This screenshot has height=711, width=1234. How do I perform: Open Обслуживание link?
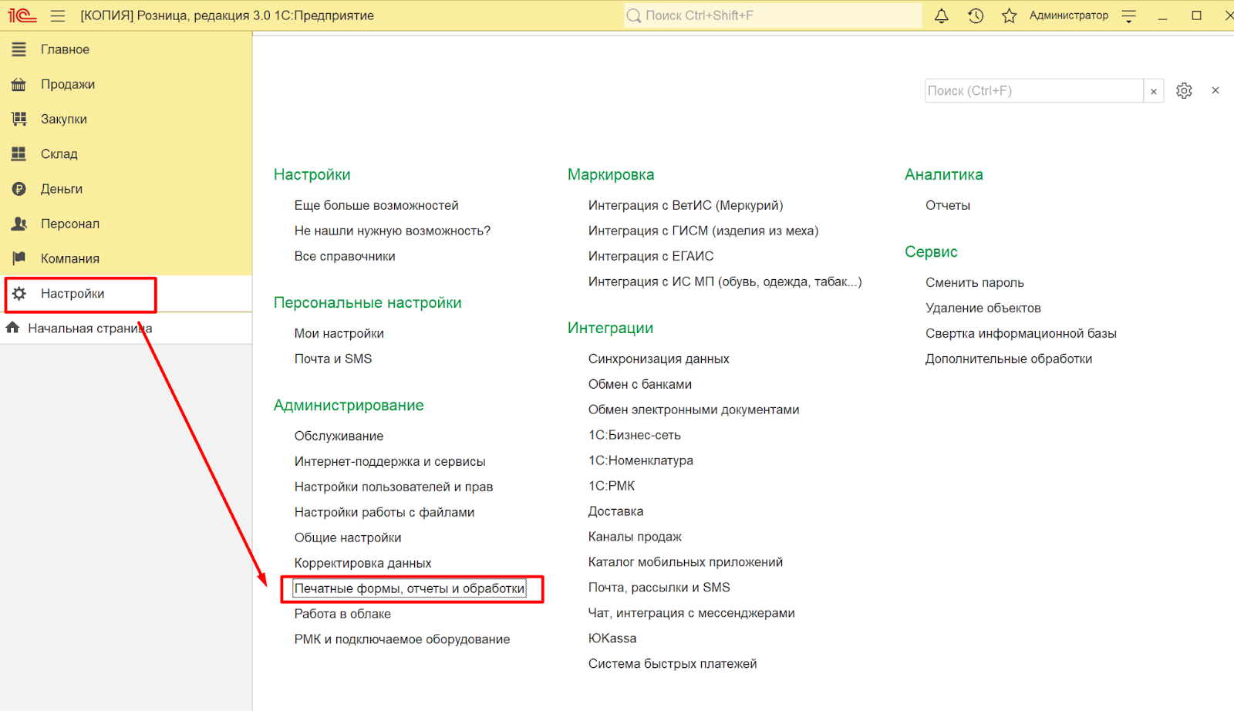click(x=339, y=436)
